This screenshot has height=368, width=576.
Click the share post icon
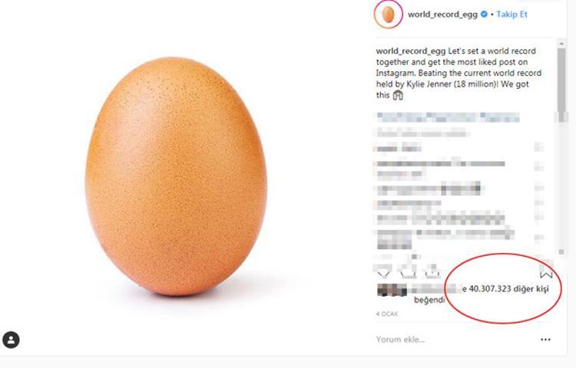432,271
